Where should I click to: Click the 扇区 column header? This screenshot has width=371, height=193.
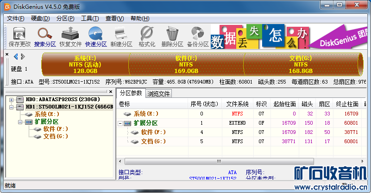pos(324,104)
